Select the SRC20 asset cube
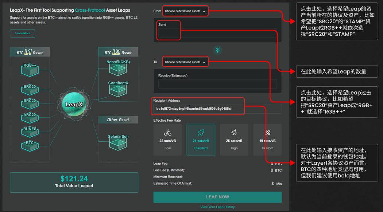This screenshot has width=383, height=212. (x=30, y=90)
